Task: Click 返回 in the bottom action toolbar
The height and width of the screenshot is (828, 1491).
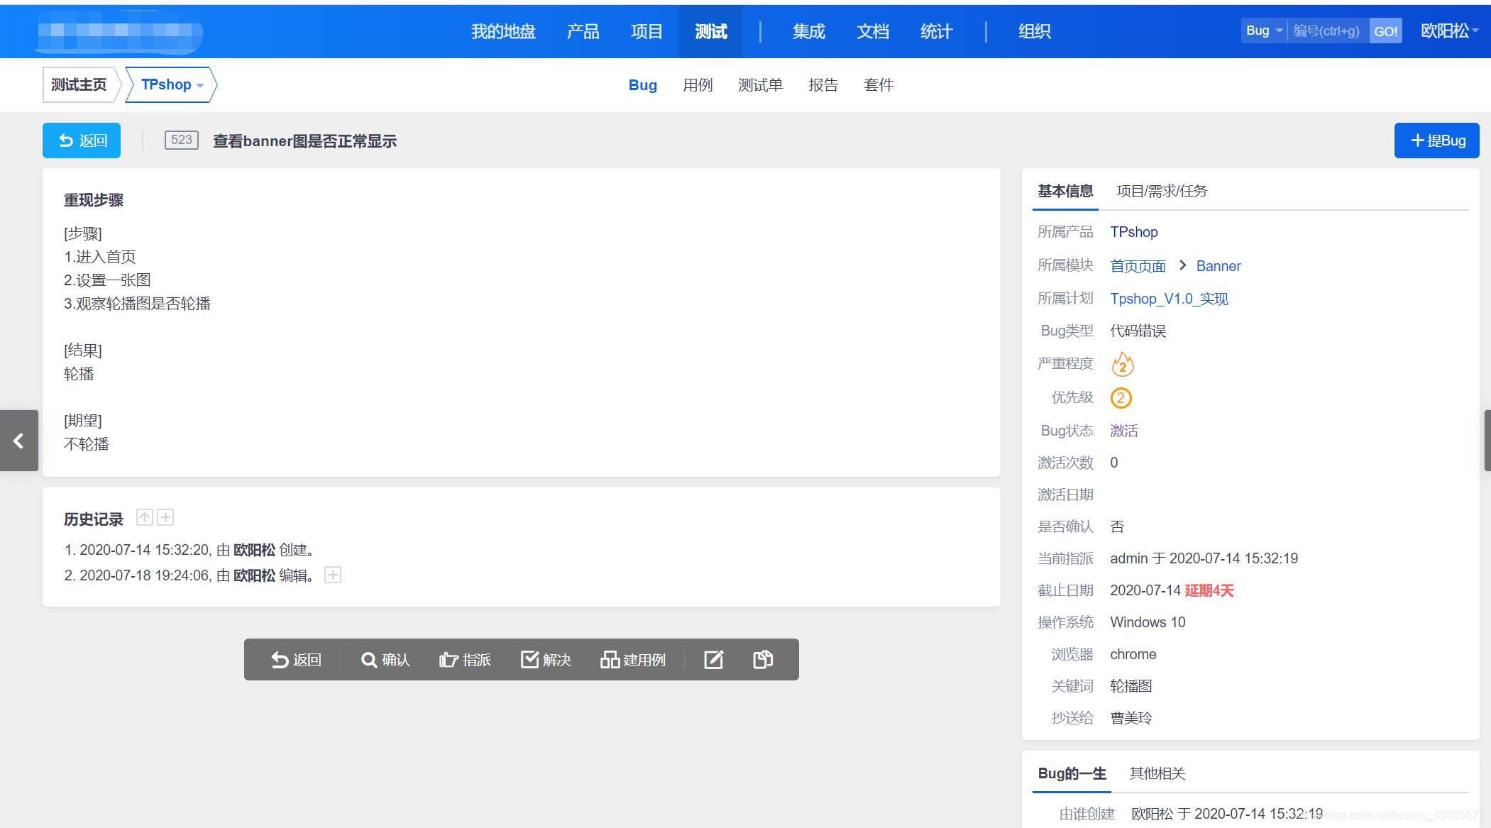Action: point(297,660)
